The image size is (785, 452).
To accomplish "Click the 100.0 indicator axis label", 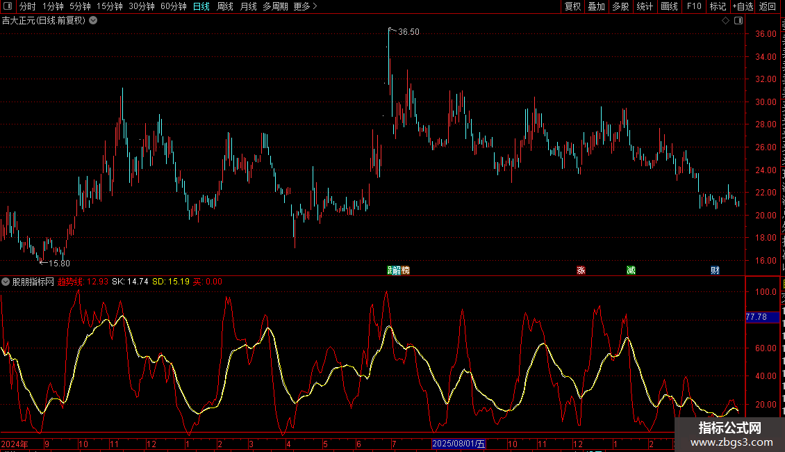I will (766, 292).
